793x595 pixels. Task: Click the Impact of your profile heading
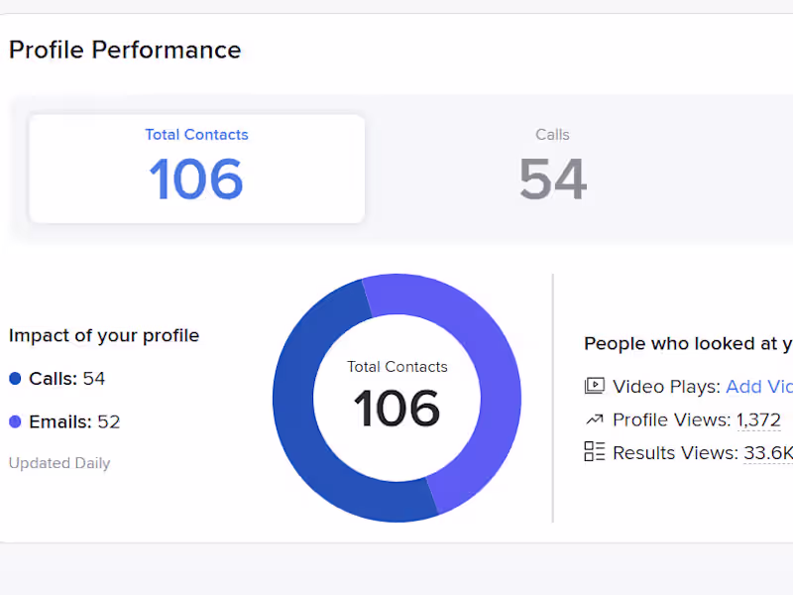pyautogui.click(x=104, y=335)
